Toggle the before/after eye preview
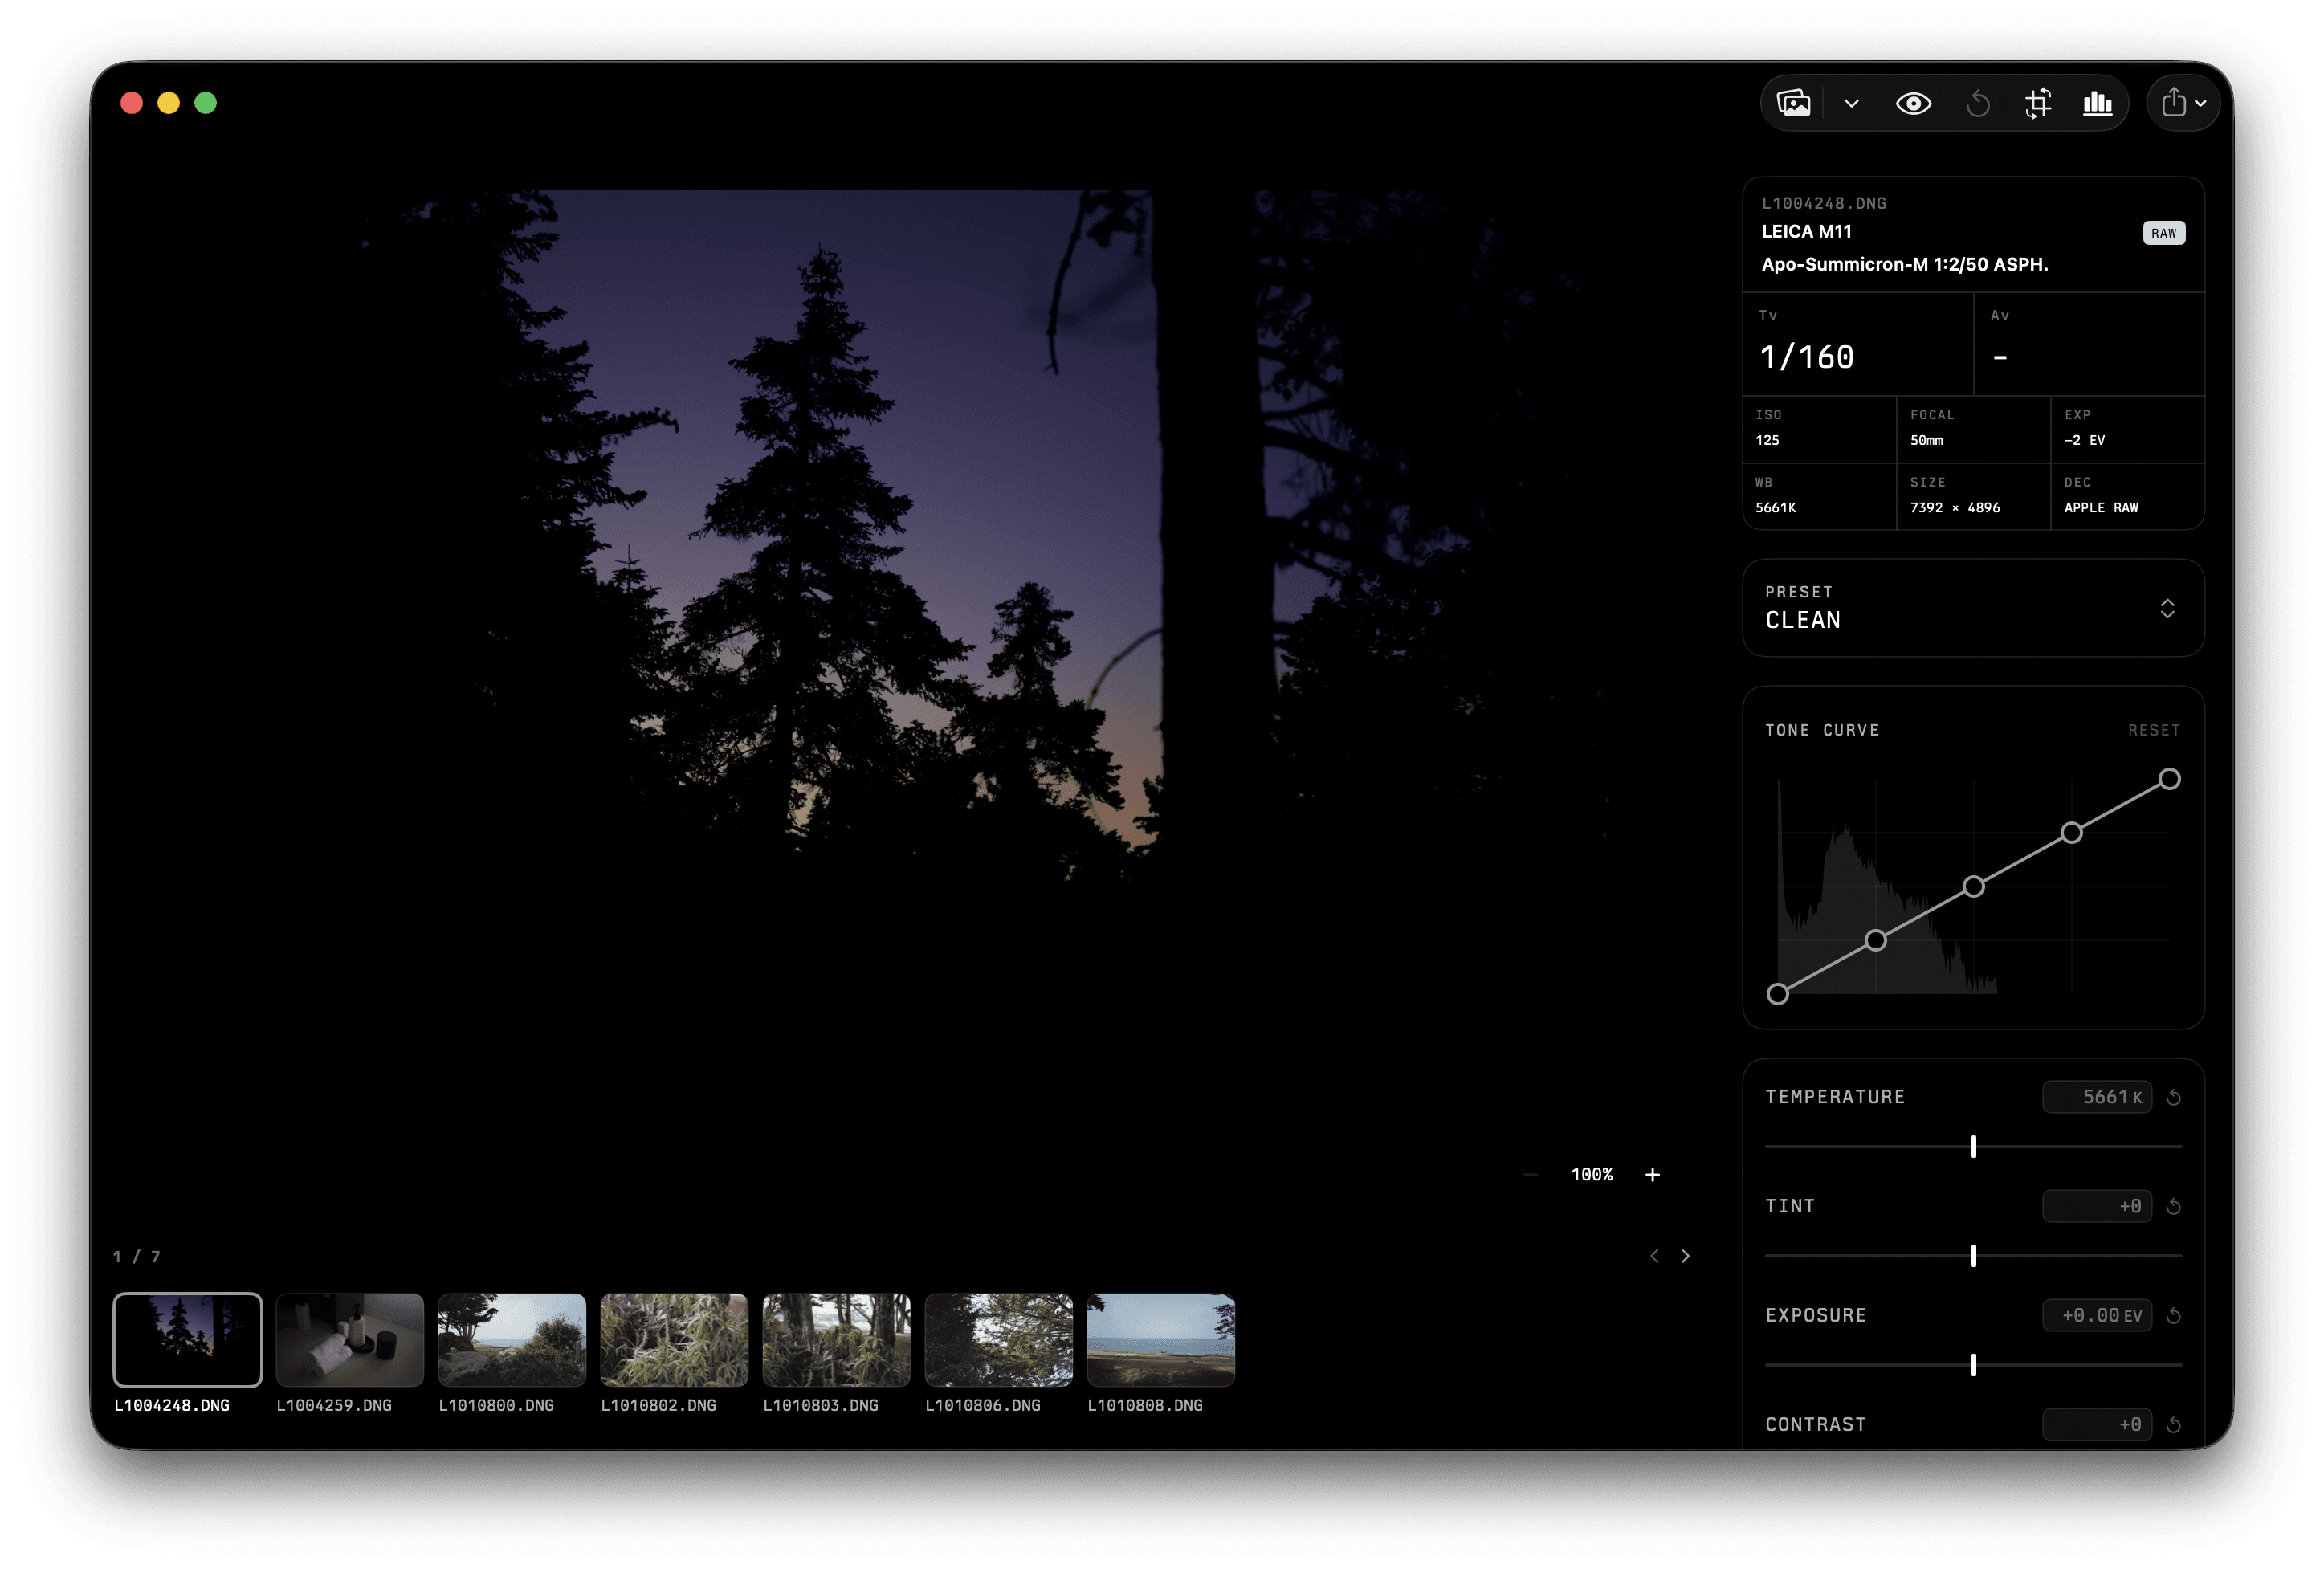Screen dimensions: 2324x1569 (1913, 103)
